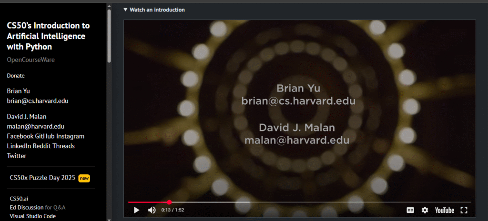Mute the video volume
Screen dimensions: 488x221
point(152,210)
